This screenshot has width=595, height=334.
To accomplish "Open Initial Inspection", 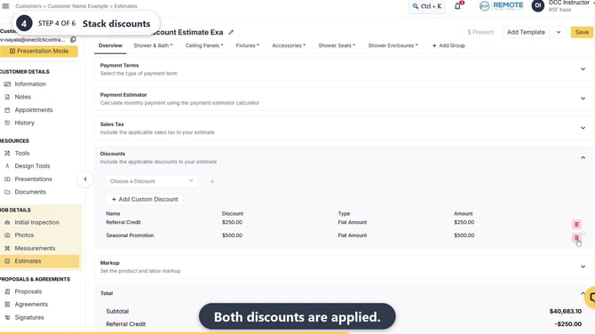I will click(x=36, y=222).
